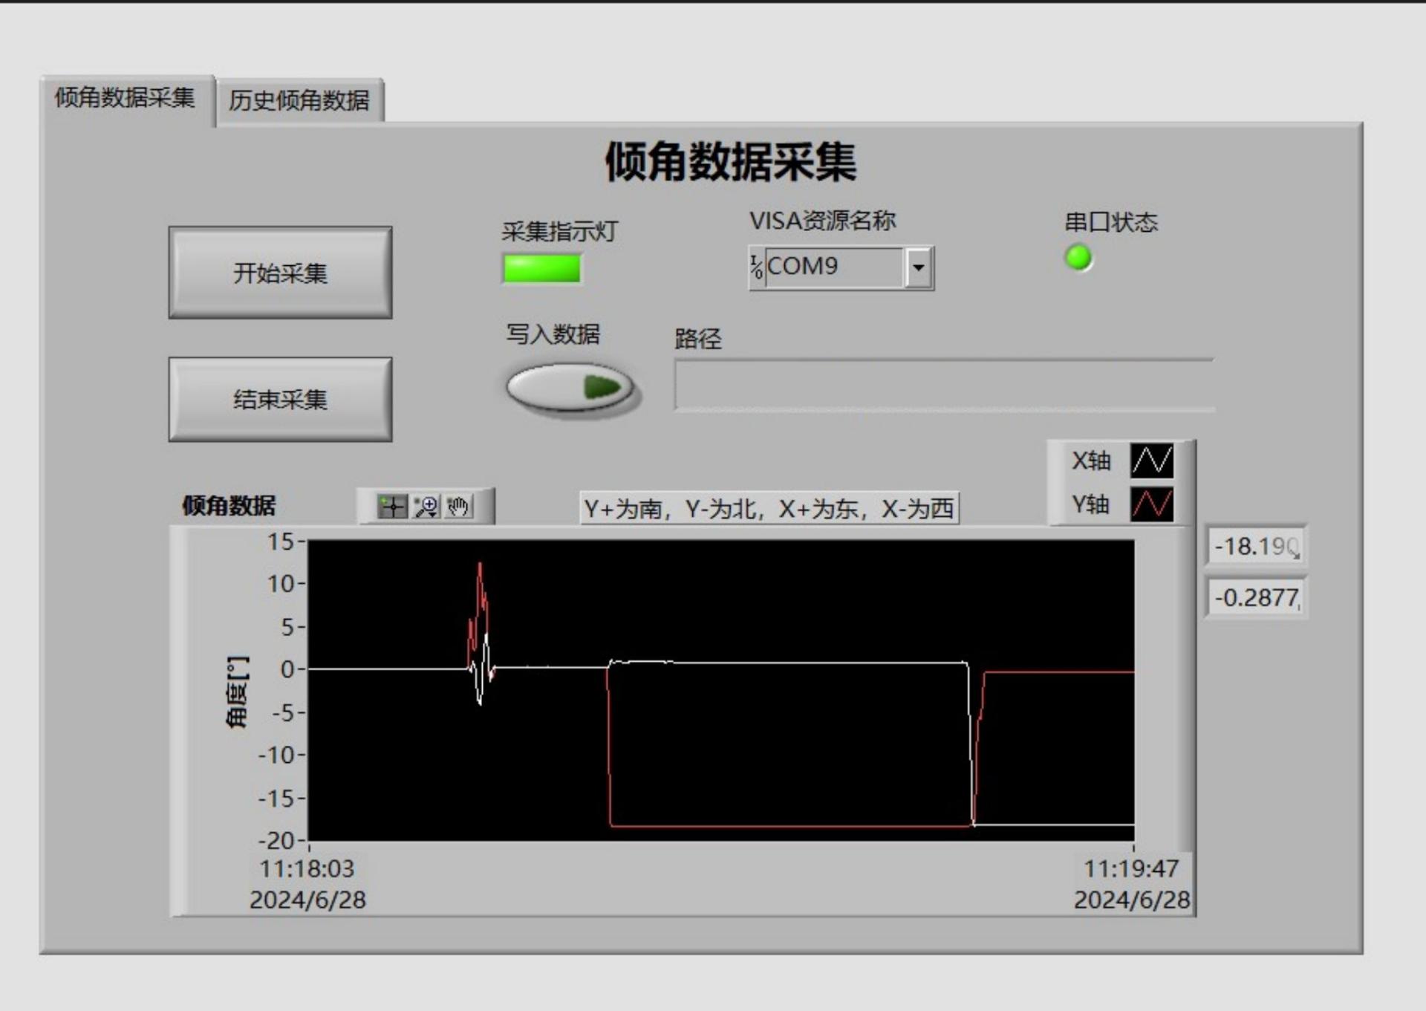Toggle the 写入数据 switch
Viewport: 1426px width, 1011px height.
click(570, 387)
